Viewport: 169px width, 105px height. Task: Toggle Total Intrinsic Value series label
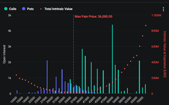point(58,9)
